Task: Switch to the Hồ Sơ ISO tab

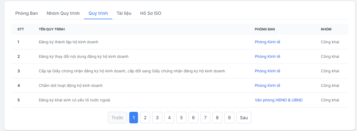Action: (151, 13)
